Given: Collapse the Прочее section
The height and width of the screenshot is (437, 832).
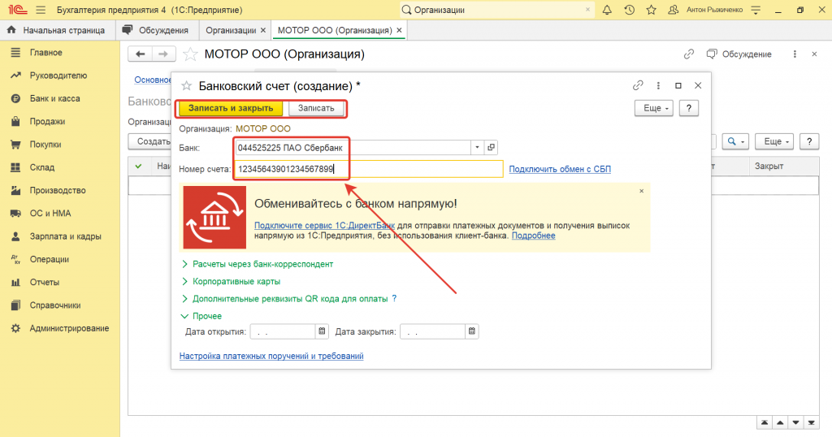Looking at the screenshot, I should 206,316.
